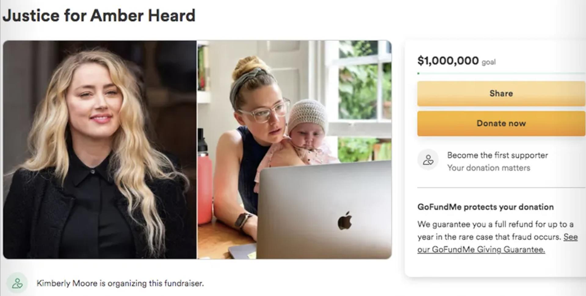
Task: Click the smartwatch on the wrist in photo
Action: (x=243, y=220)
